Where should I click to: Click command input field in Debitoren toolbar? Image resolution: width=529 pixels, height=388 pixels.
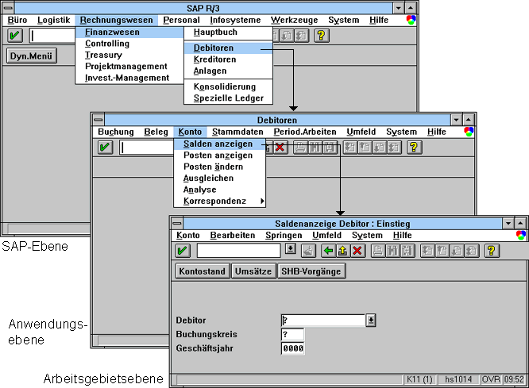click(146, 148)
